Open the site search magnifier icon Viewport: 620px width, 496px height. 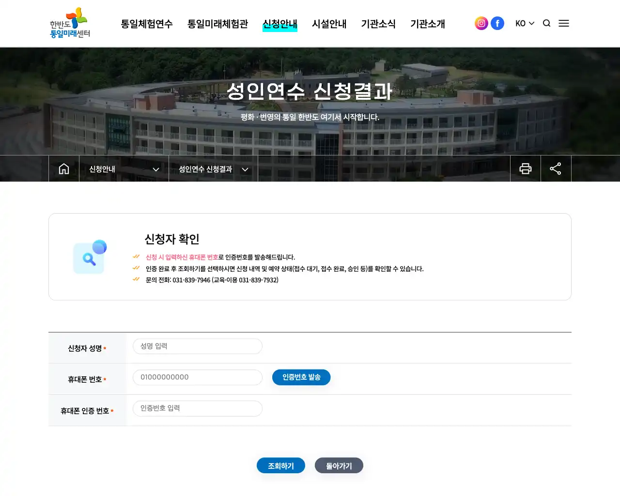pyautogui.click(x=546, y=23)
